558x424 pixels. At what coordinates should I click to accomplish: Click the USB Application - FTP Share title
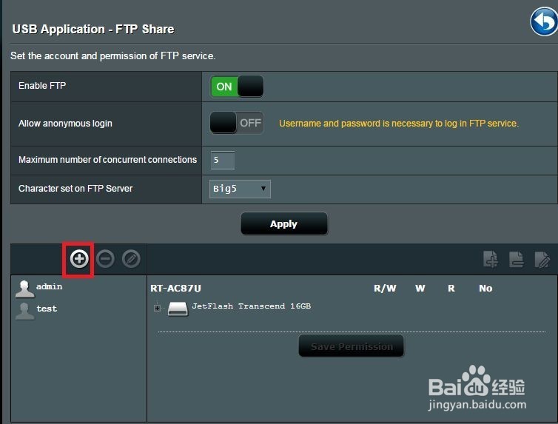93,29
